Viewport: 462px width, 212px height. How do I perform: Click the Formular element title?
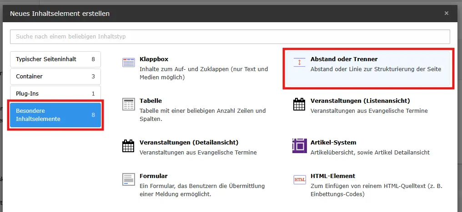point(154,176)
